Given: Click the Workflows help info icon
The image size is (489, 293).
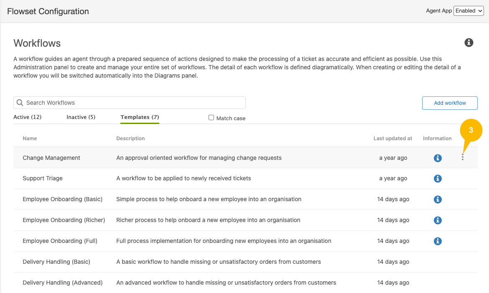Looking at the screenshot, I should [469, 43].
